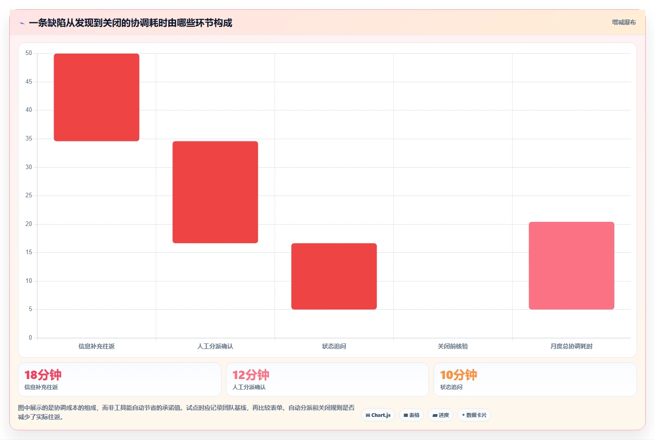Click the Chart.js tag chip
The height and width of the screenshot is (440, 655).
tap(378, 415)
